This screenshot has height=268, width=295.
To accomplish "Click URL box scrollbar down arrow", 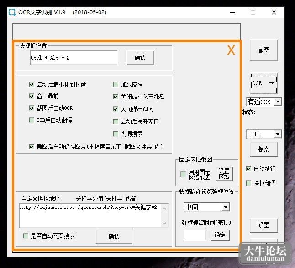I will tap(164, 223).
